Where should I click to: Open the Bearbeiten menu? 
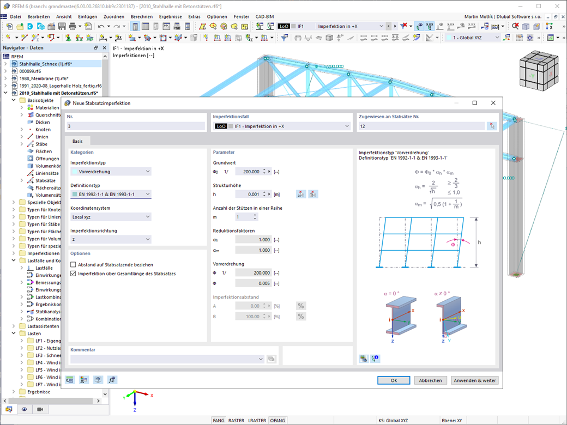(38, 17)
